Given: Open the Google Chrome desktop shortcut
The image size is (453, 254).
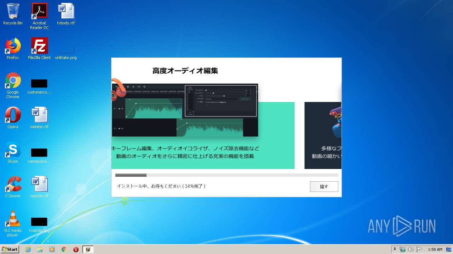Looking at the screenshot, I should click(x=13, y=85).
